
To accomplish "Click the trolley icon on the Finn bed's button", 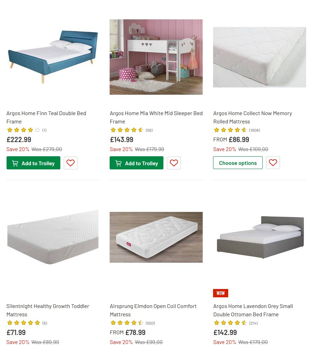I will tap(15, 163).
